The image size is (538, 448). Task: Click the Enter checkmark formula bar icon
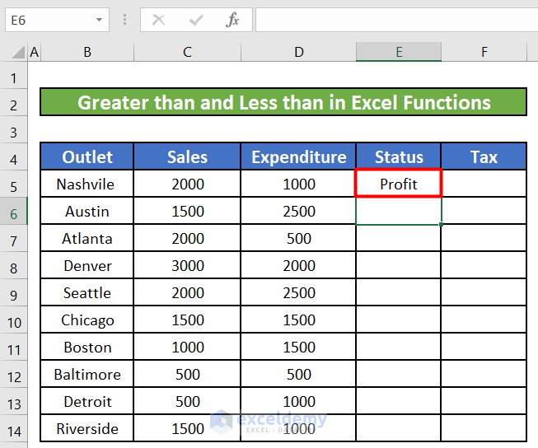click(196, 20)
